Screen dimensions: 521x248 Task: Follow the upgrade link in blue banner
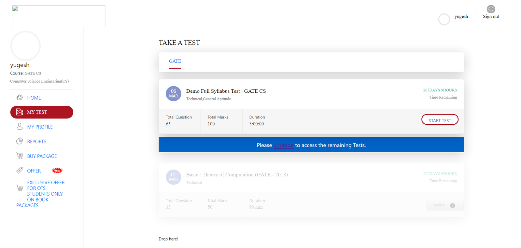point(283,145)
